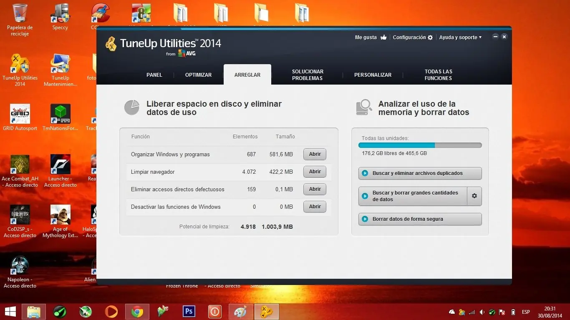Switch to the OPTIMIZAR tab
The image size is (570, 320).
(198, 75)
